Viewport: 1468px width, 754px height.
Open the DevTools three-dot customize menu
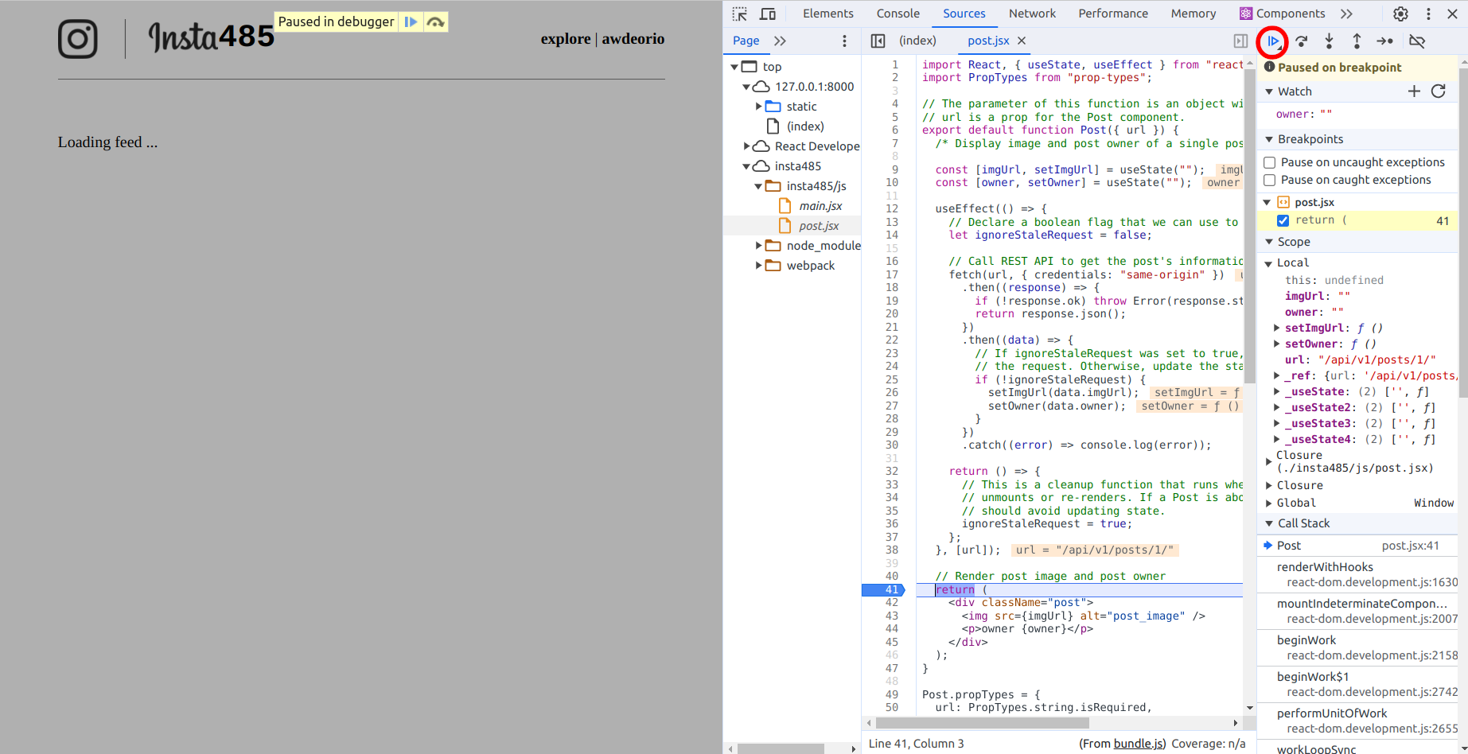click(x=1428, y=14)
